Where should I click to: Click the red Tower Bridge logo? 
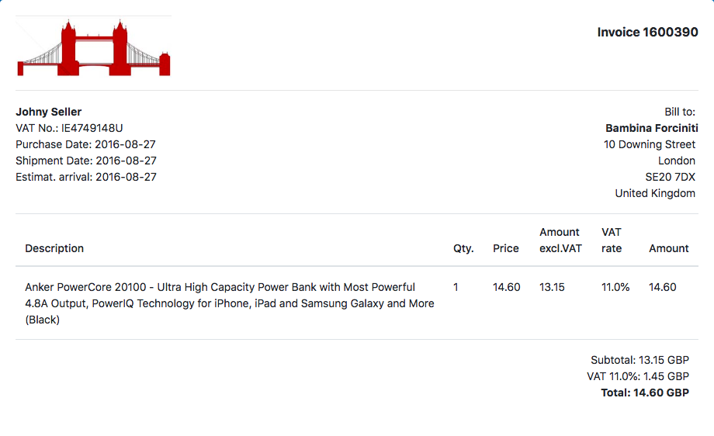tap(94, 47)
